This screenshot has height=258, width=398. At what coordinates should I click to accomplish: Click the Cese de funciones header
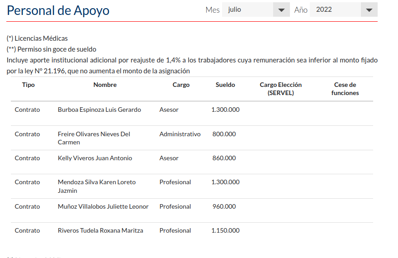click(345, 89)
